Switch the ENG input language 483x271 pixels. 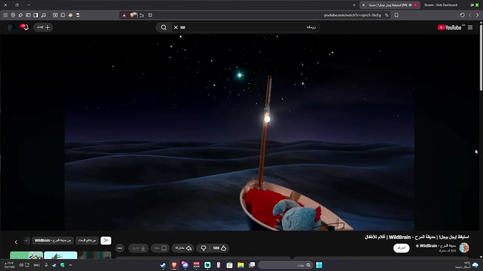pyautogui.click(x=37, y=265)
